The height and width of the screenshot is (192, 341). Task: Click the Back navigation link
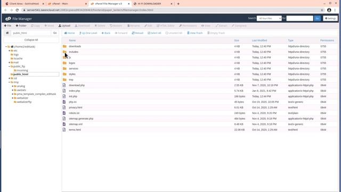pos(106,33)
